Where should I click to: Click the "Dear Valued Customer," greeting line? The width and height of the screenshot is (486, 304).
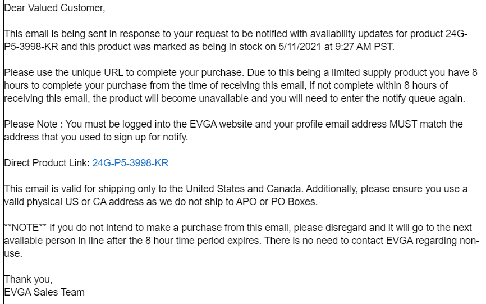click(54, 8)
